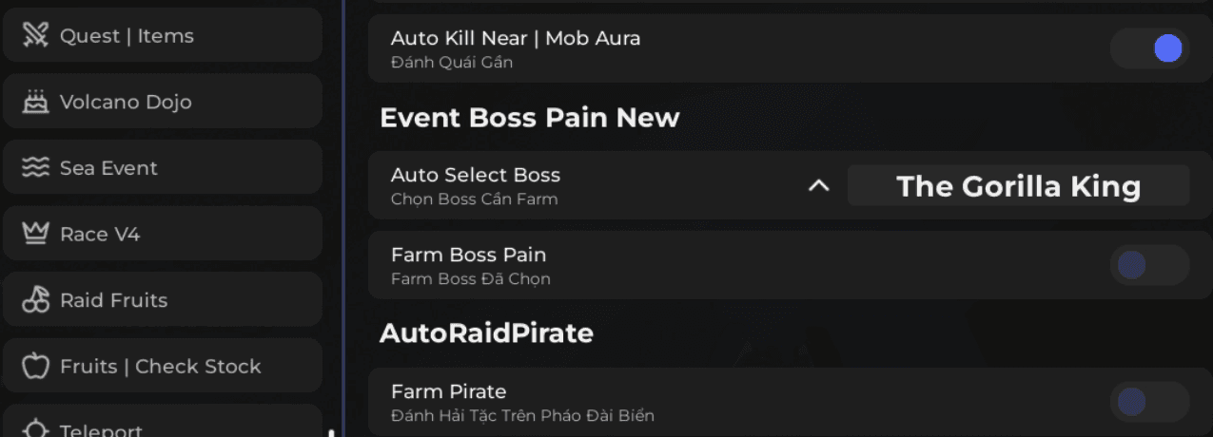Click the crown Race V4 icon

pos(35,234)
